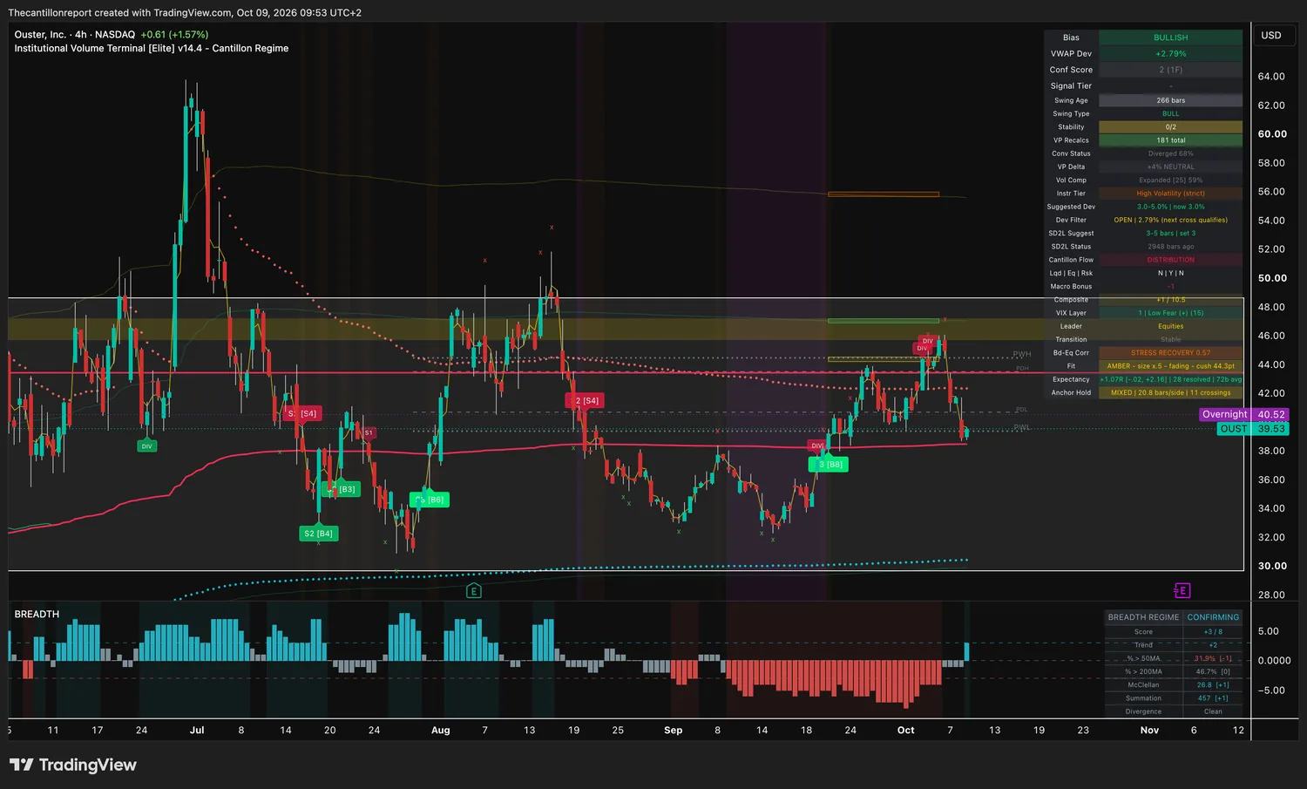Viewport: 1307px width, 789px height.
Task: Click the Equities Leader value
Action: click(x=1170, y=326)
